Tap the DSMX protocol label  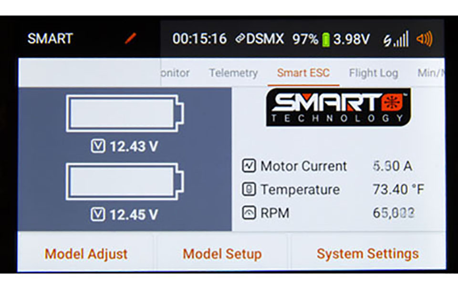(265, 39)
